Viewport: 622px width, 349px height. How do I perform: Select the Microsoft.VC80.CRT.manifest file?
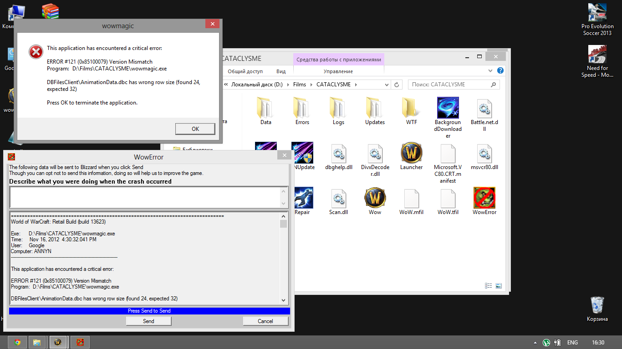[x=448, y=163]
